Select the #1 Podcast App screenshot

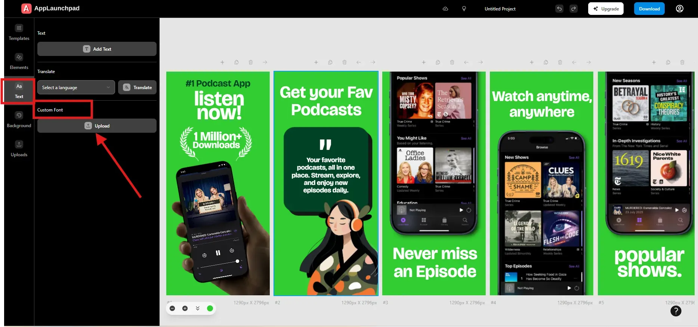click(218, 183)
